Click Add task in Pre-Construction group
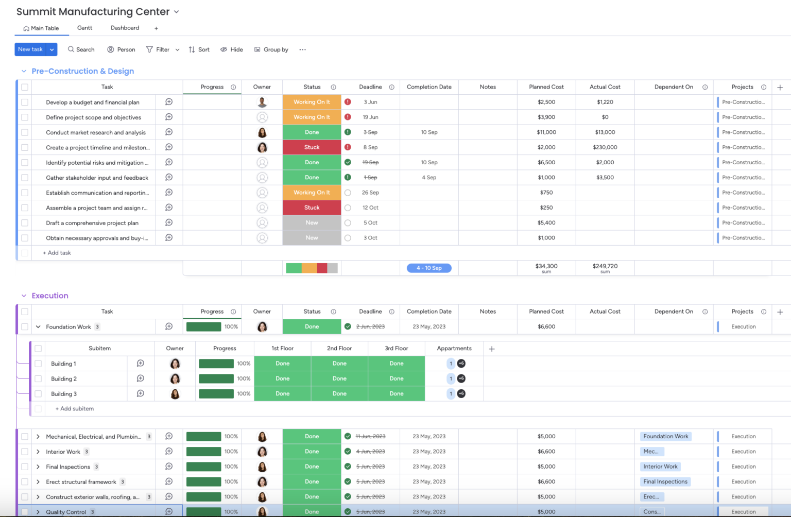Viewport: 791px width, 517px height. pos(57,253)
